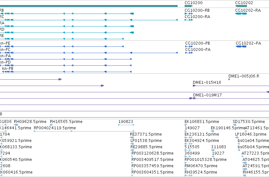The height and width of the screenshot is (177, 269).
Task: Click the LP01538.5prime label
Action: point(146,141)
